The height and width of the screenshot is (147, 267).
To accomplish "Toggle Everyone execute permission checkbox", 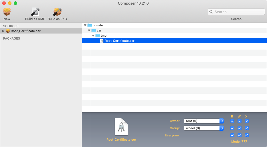I will pyautogui.click(x=247, y=135).
